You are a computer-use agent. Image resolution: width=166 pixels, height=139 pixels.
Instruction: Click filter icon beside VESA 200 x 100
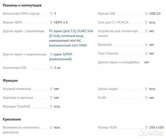[x=146, y=128]
